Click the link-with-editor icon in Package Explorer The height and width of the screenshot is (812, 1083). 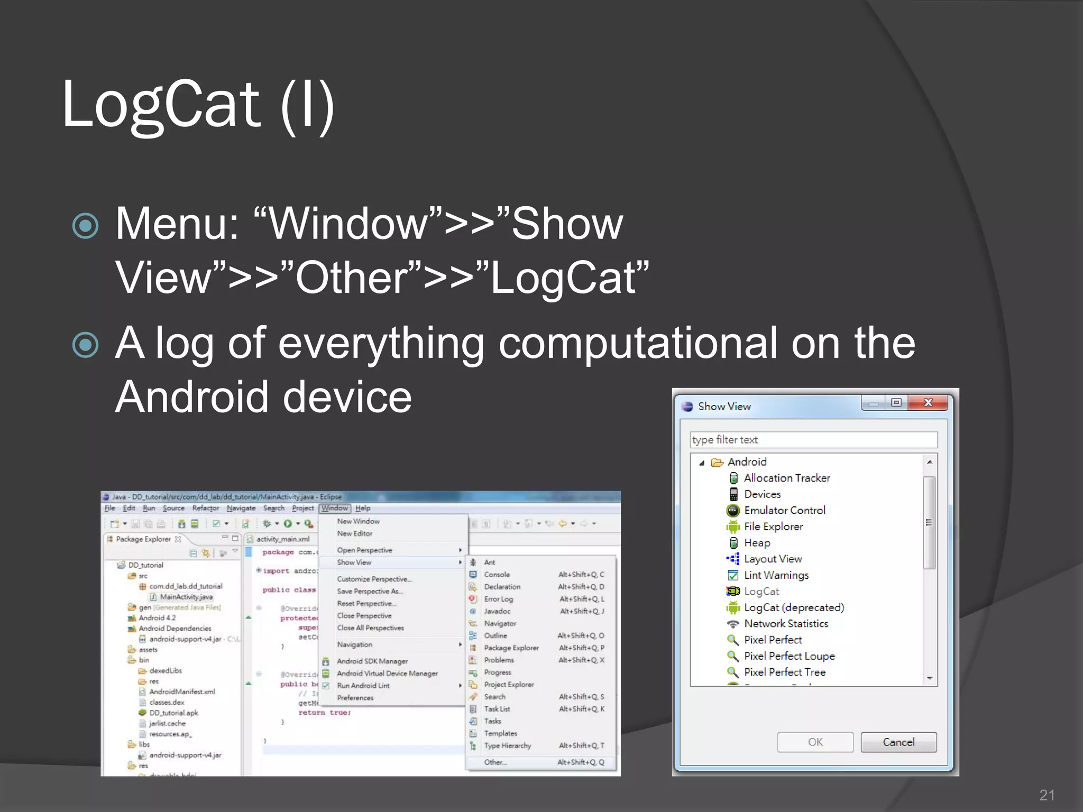pyautogui.click(x=206, y=553)
